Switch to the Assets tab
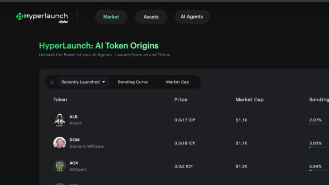 pos(151,17)
